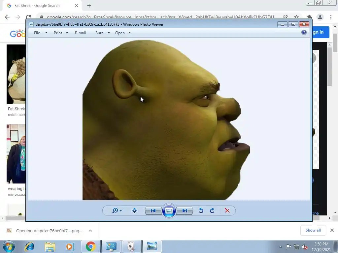Open Windows Media Player from taskbar

click(70, 246)
